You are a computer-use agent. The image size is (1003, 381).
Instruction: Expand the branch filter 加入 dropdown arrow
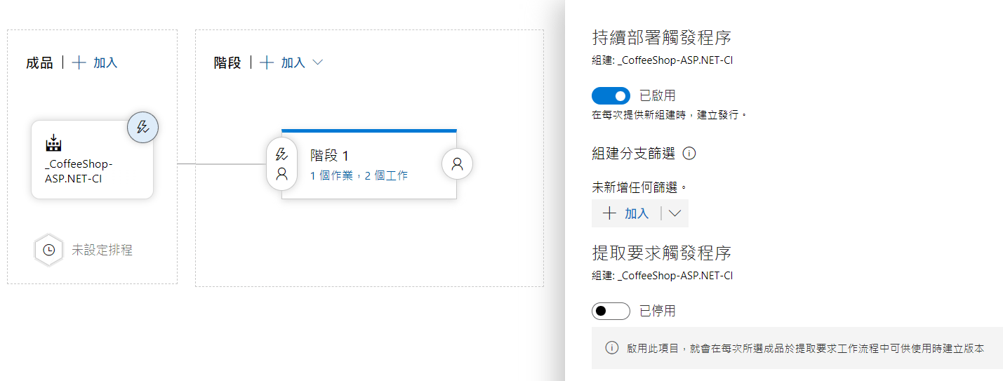675,213
